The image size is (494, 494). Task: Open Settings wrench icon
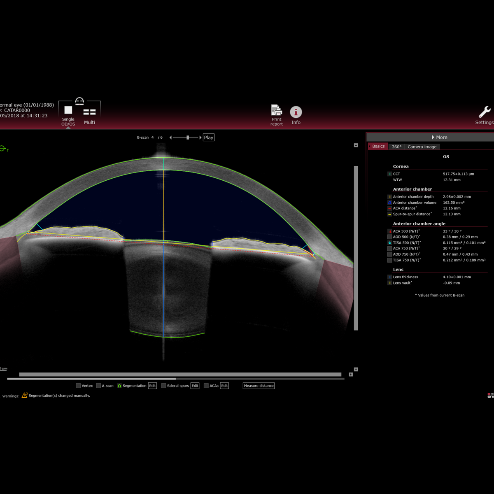(x=484, y=112)
